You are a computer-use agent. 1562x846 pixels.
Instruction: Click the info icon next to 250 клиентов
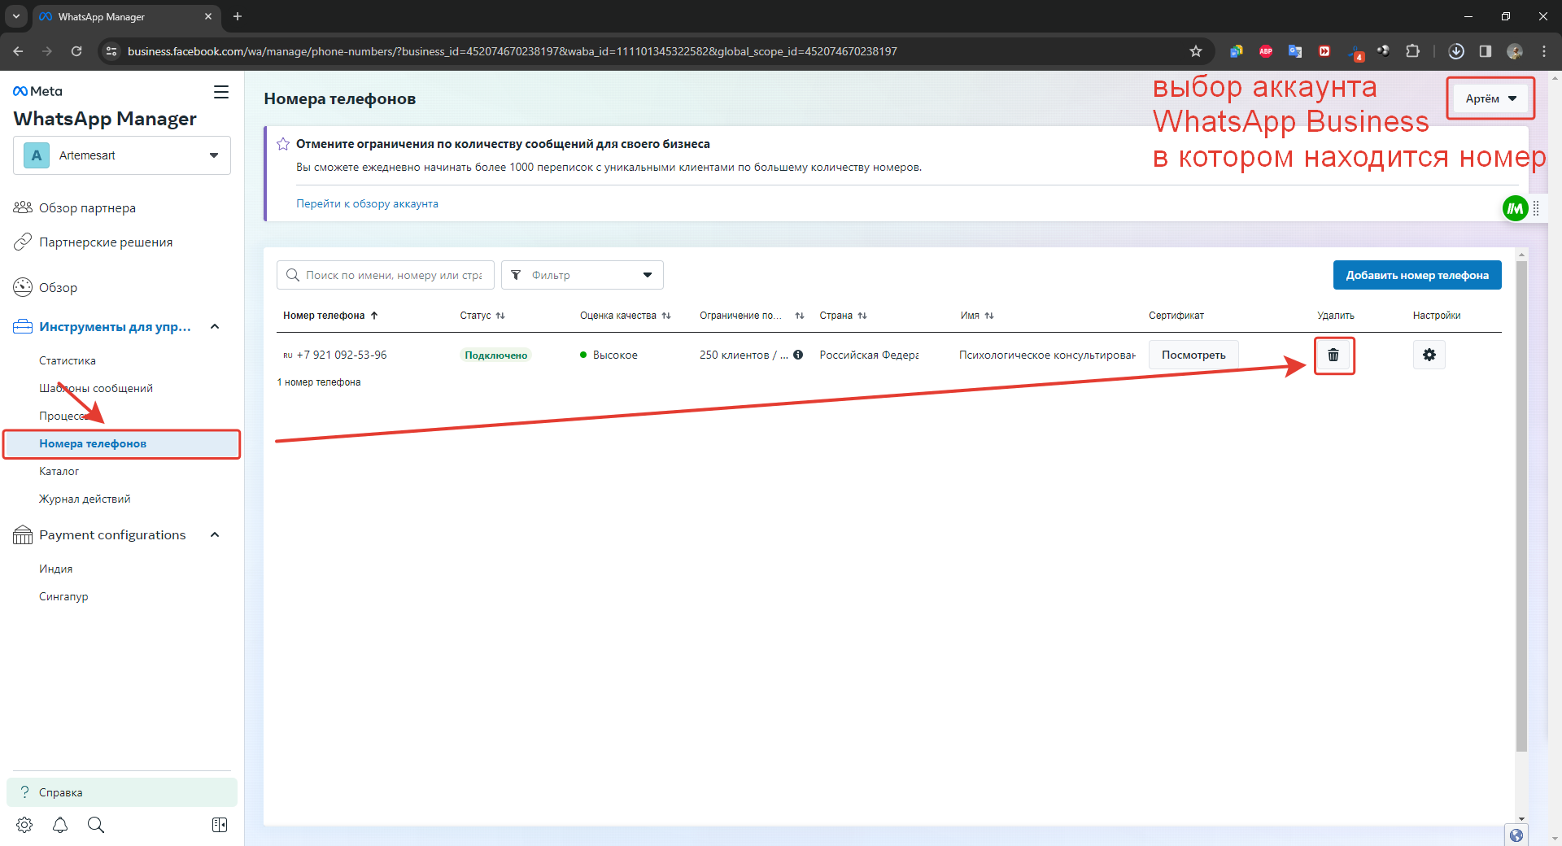798,355
